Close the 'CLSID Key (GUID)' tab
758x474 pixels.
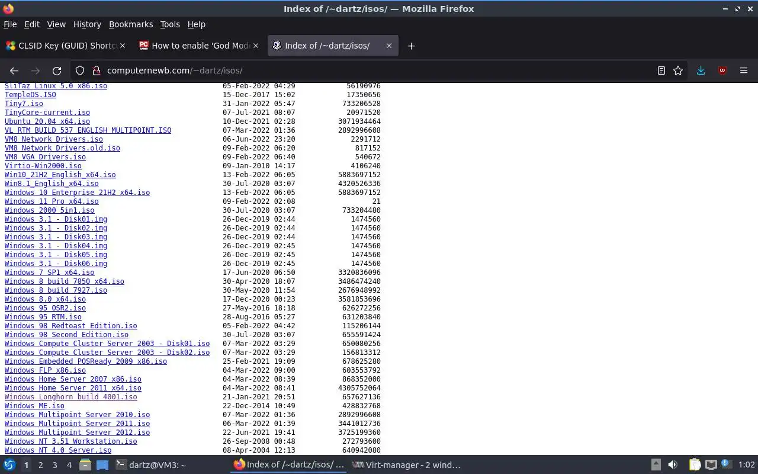[x=123, y=46]
